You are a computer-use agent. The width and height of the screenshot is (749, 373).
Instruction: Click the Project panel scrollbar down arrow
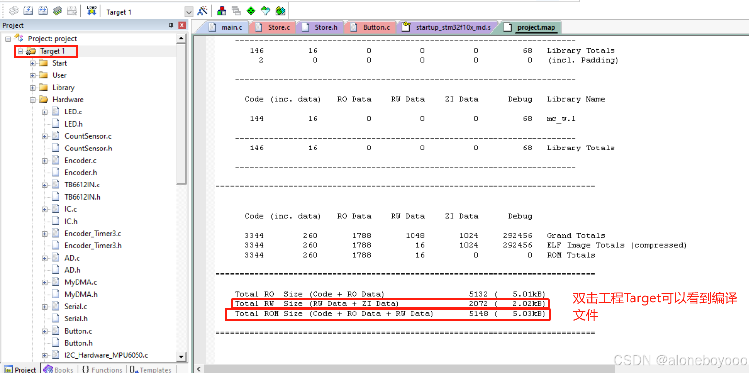[181, 357]
